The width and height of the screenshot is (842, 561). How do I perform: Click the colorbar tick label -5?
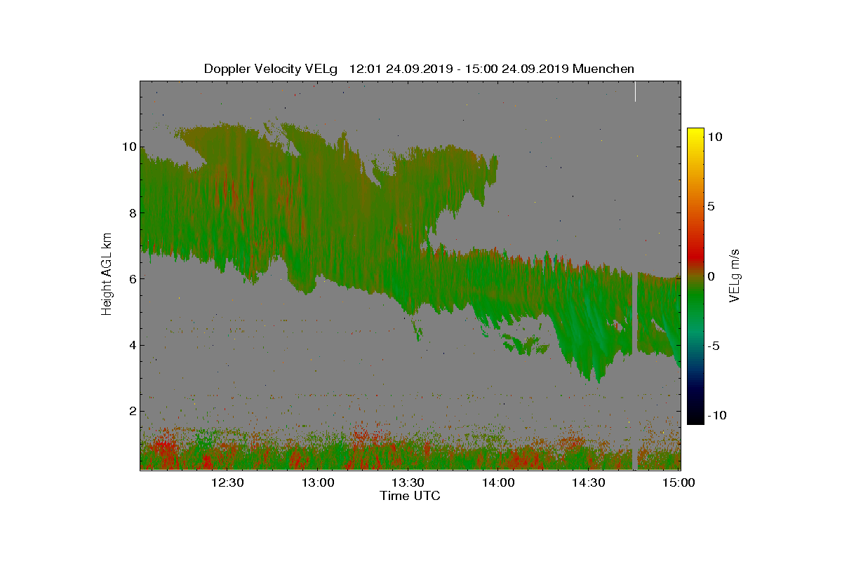pyautogui.click(x=714, y=346)
